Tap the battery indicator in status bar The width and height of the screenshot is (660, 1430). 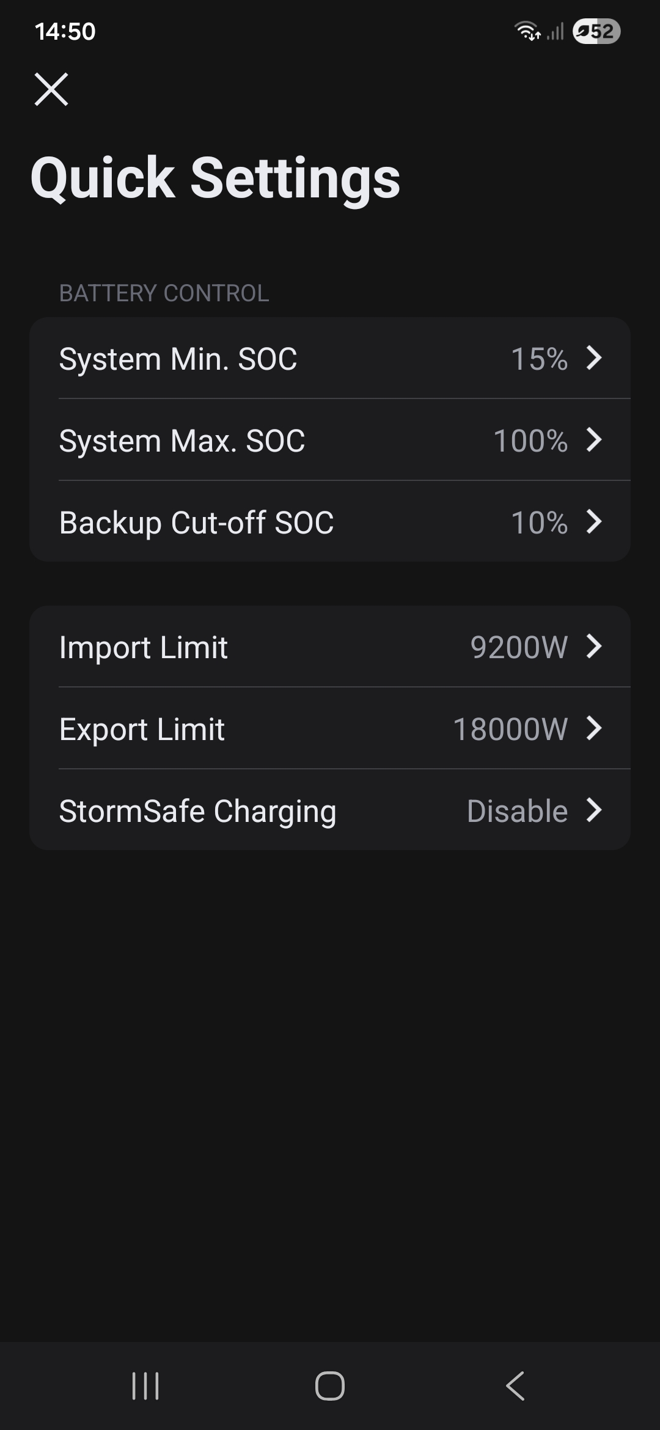[x=596, y=31]
